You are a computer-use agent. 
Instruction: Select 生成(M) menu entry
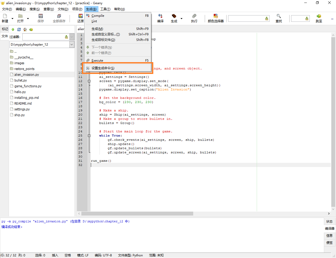pyautogui.click(x=118, y=29)
